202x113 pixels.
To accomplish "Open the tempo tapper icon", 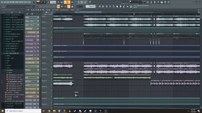I will (x=124, y=6).
